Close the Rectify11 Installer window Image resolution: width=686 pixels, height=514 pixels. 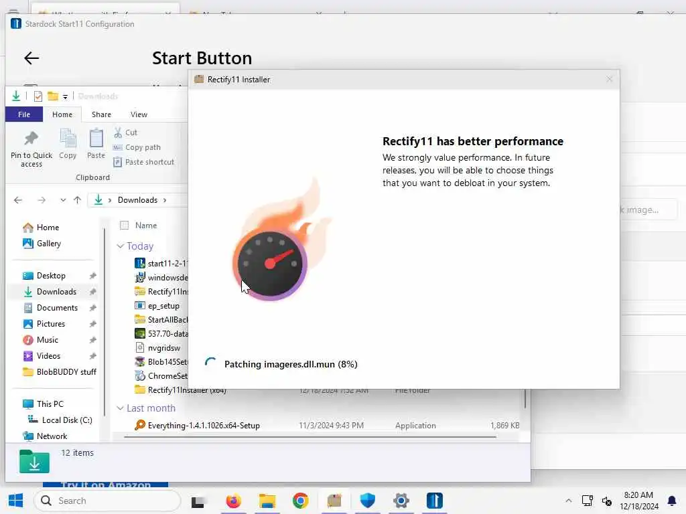tap(610, 79)
